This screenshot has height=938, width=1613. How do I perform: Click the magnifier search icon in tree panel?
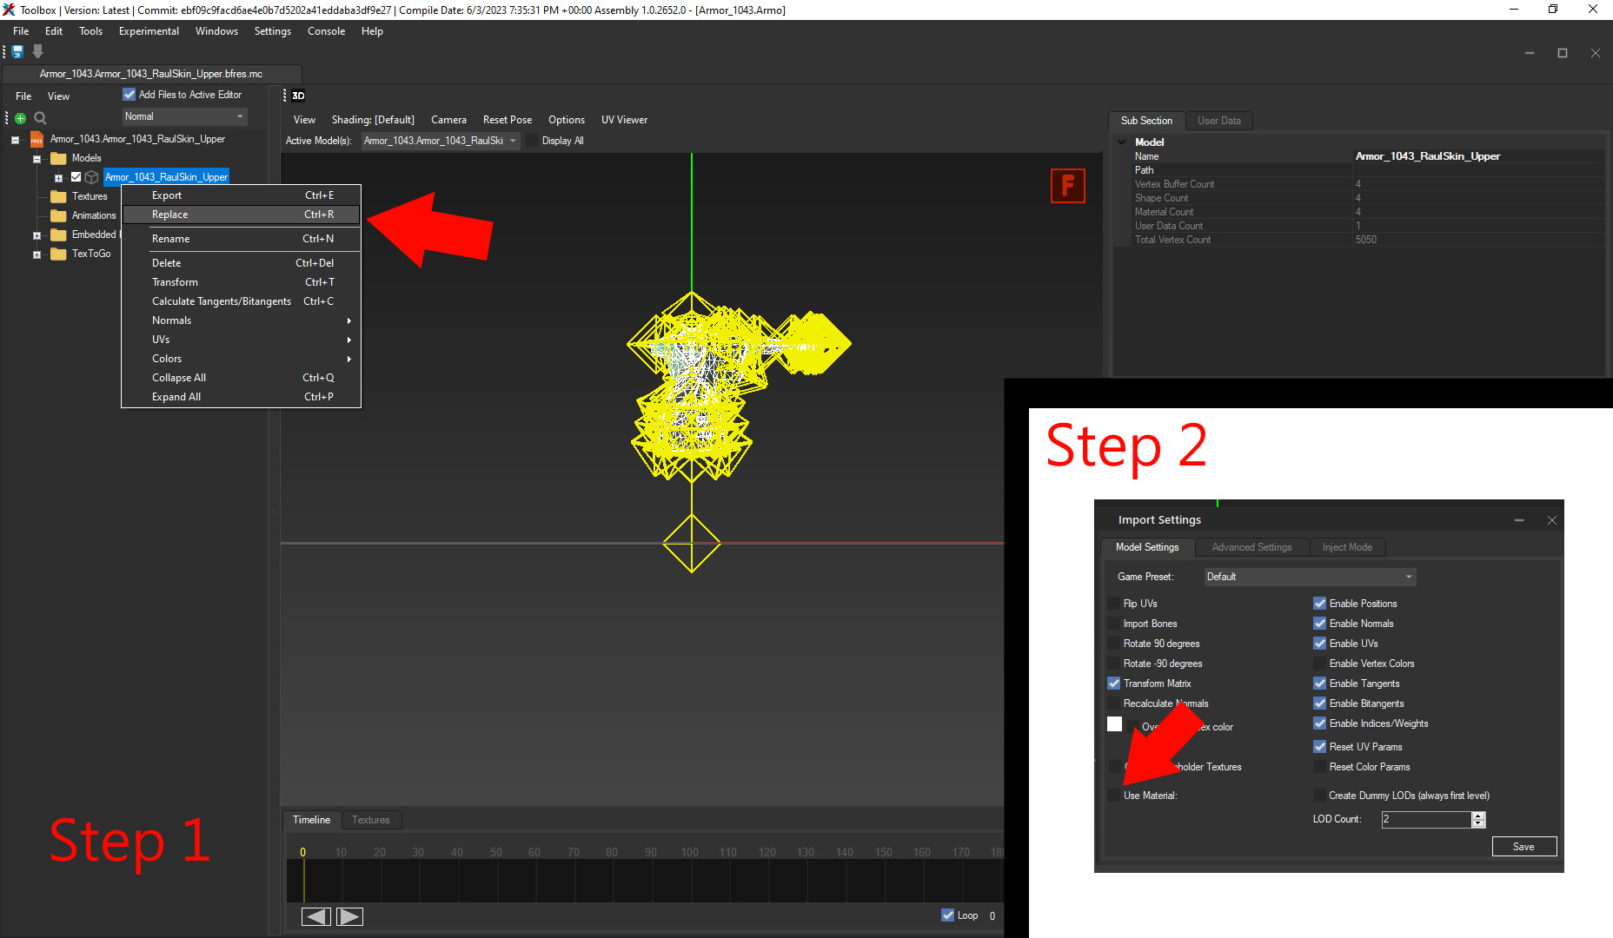point(40,118)
